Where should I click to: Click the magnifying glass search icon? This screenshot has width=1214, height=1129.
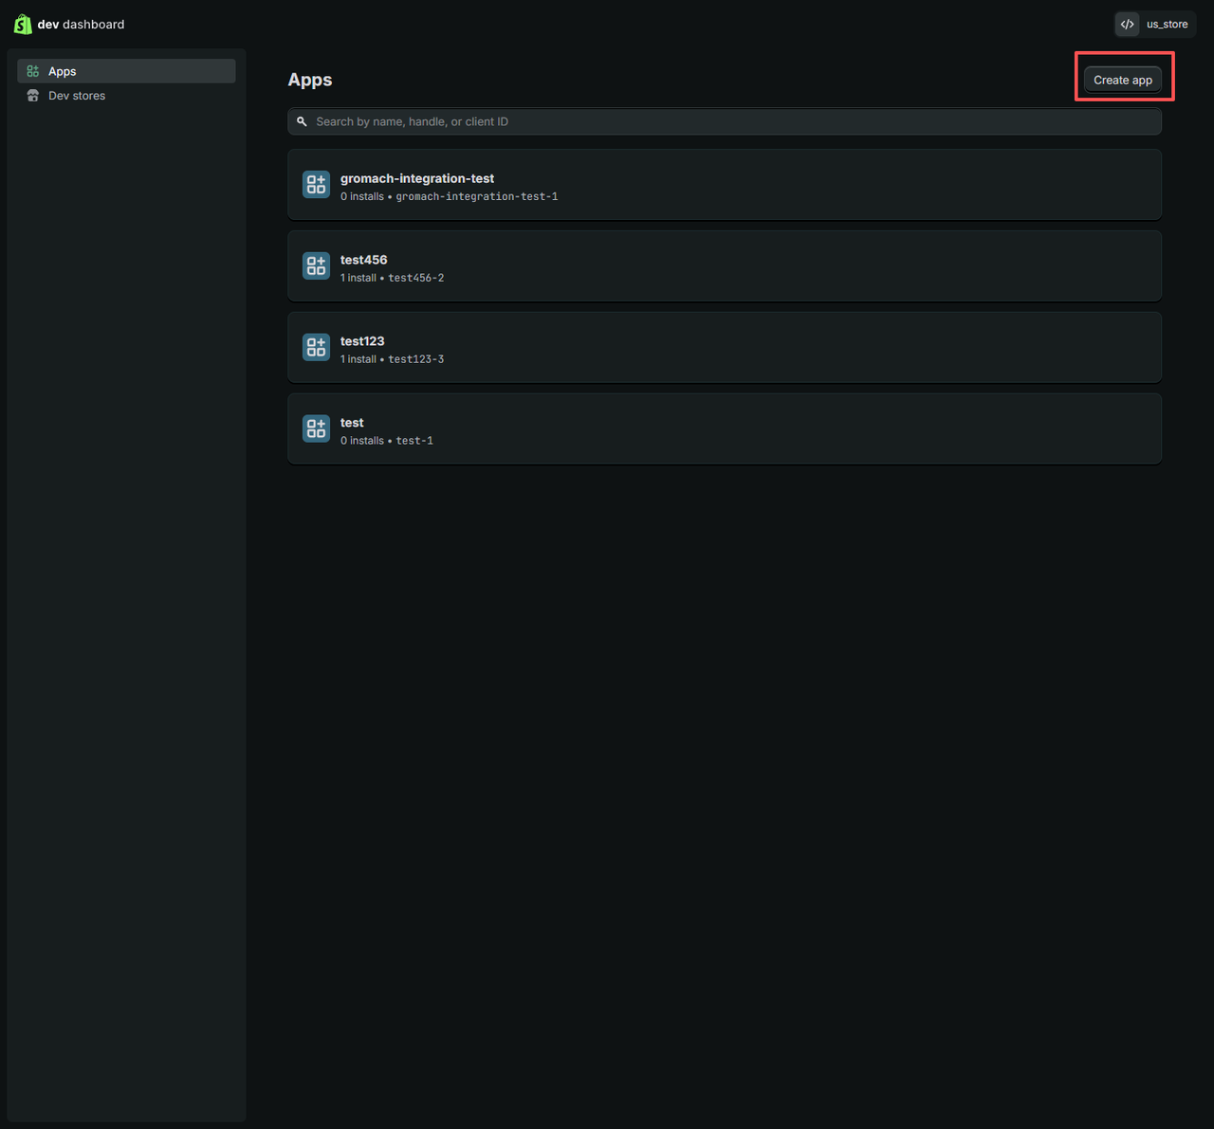302,121
